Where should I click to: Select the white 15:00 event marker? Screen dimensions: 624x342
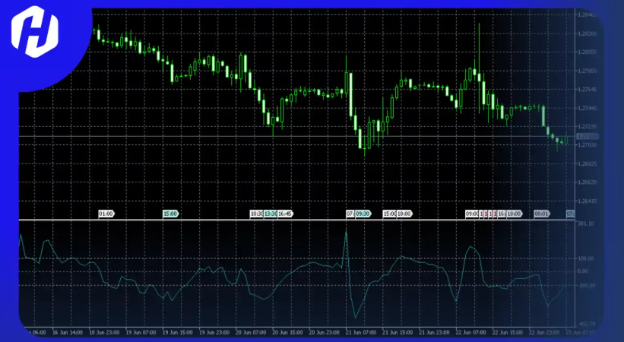click(x=389, y=214)
